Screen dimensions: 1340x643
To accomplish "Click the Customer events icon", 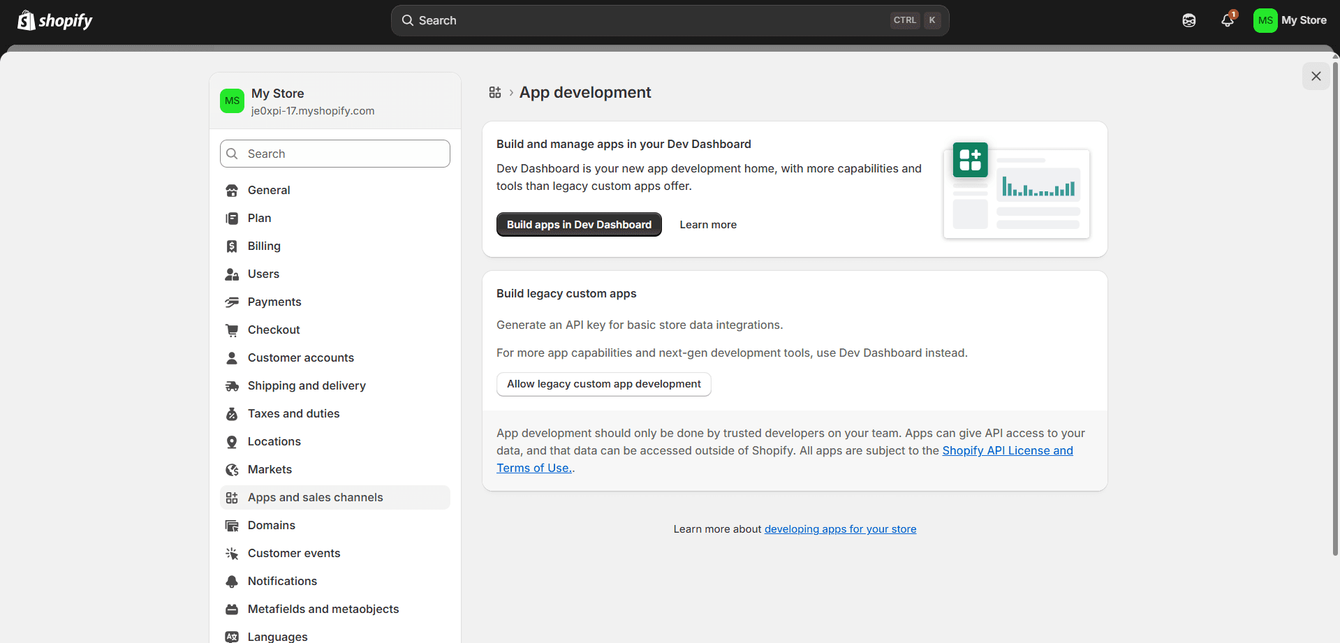I will (x=232, y=554).
